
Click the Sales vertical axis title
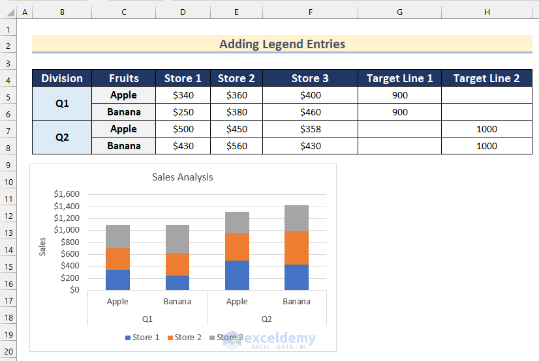(42, 247)
